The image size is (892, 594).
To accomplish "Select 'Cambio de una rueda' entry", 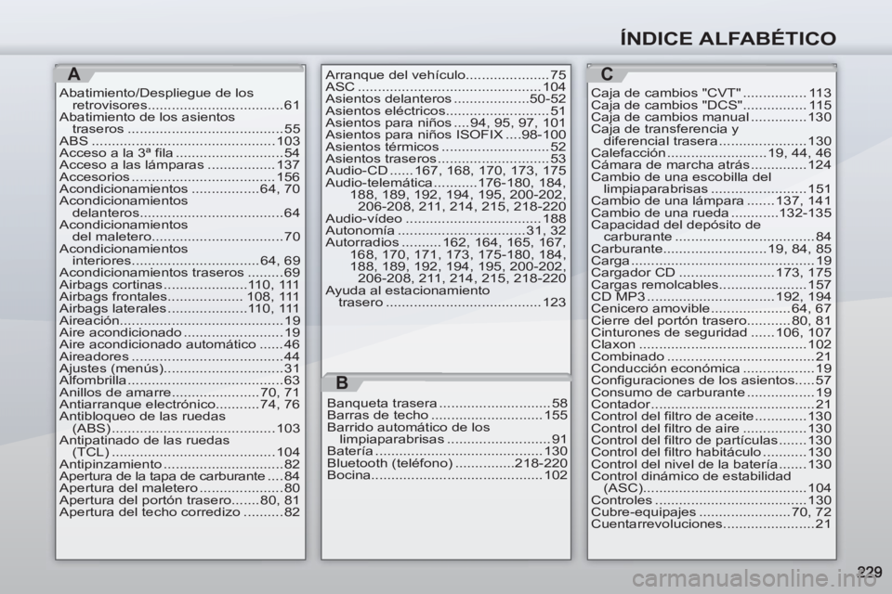I will pos(711,213).
